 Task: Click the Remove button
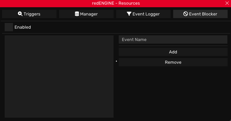click(173, 62)
